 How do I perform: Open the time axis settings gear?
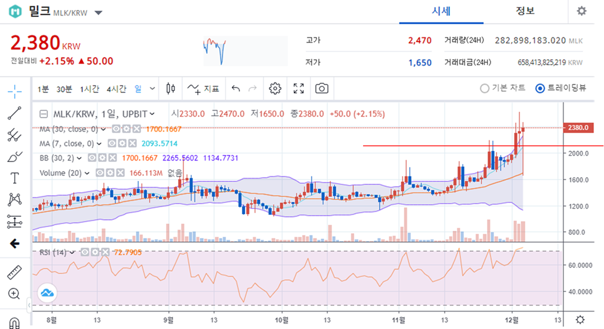(x=580, y=320)
